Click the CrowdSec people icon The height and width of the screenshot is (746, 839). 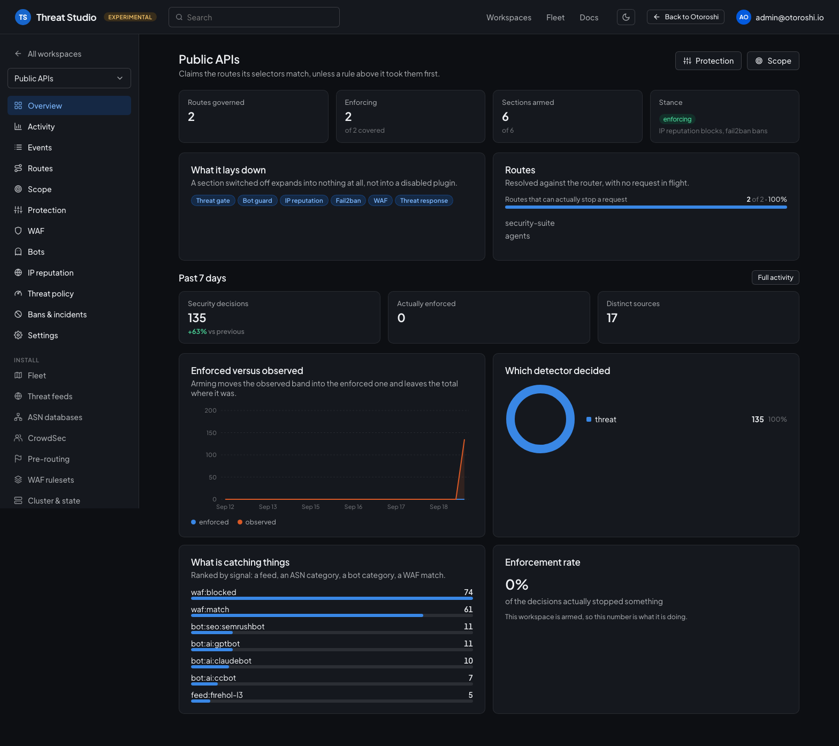click(x=18, y=438)
